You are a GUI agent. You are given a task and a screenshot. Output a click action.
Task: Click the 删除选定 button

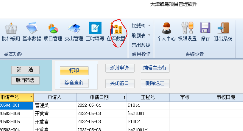(x=155, y=84)
